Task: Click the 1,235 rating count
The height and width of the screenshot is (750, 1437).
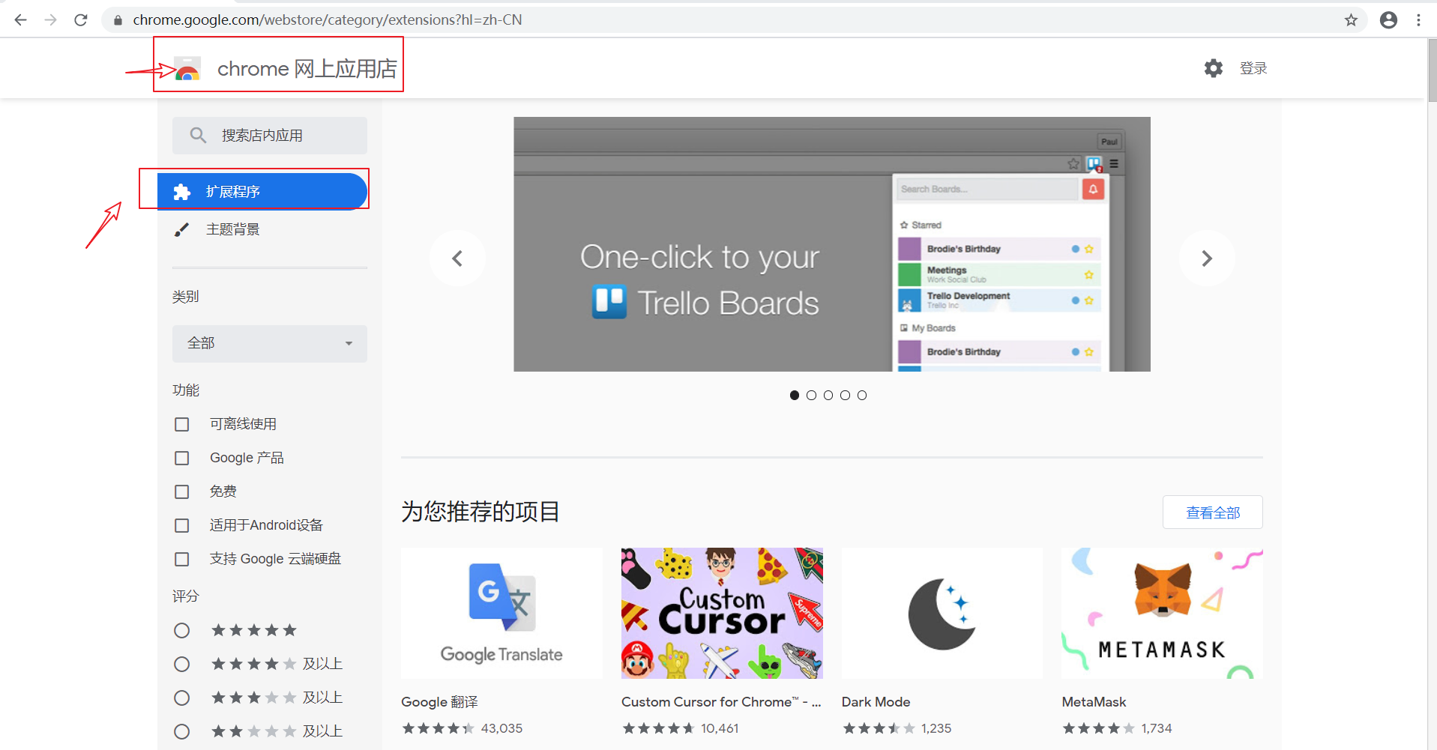Action: coord(936,728)
